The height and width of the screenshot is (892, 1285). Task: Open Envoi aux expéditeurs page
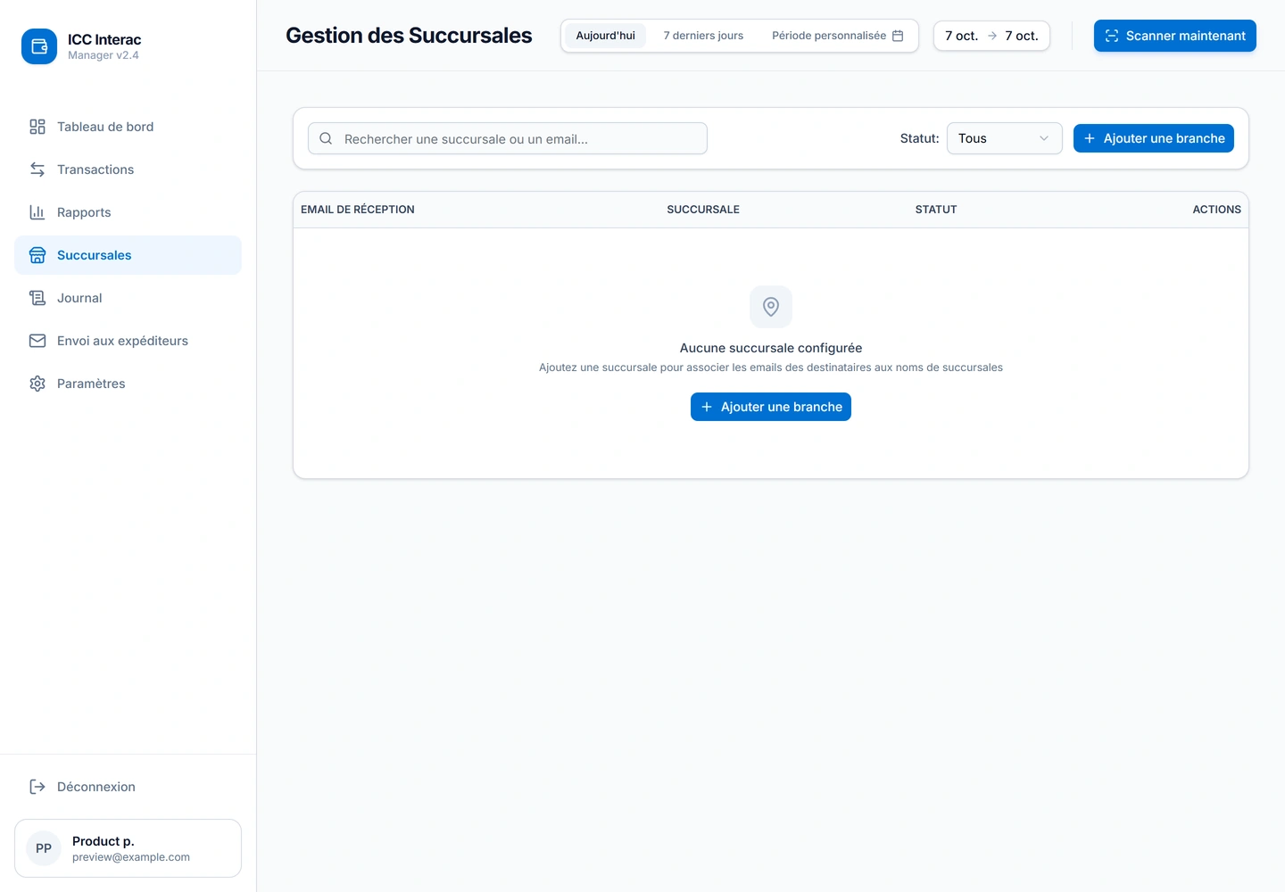click(x=128, y=341)
